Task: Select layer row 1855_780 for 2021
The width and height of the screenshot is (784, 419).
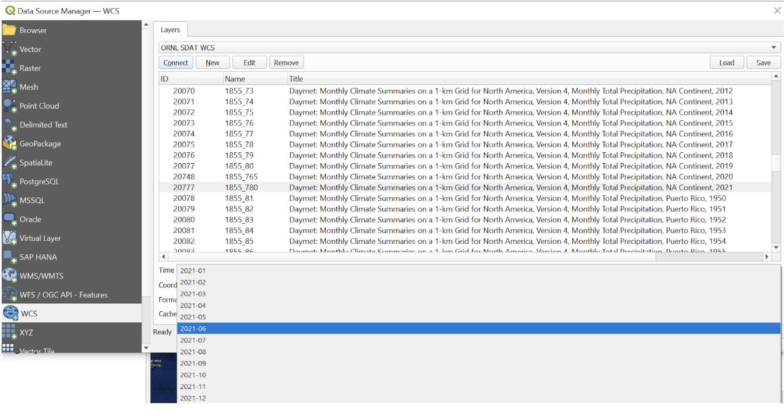Action: coord(465,187)
